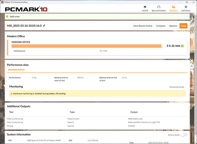Click the help question mark button
The image size is (197, 144).
point(187,16)
